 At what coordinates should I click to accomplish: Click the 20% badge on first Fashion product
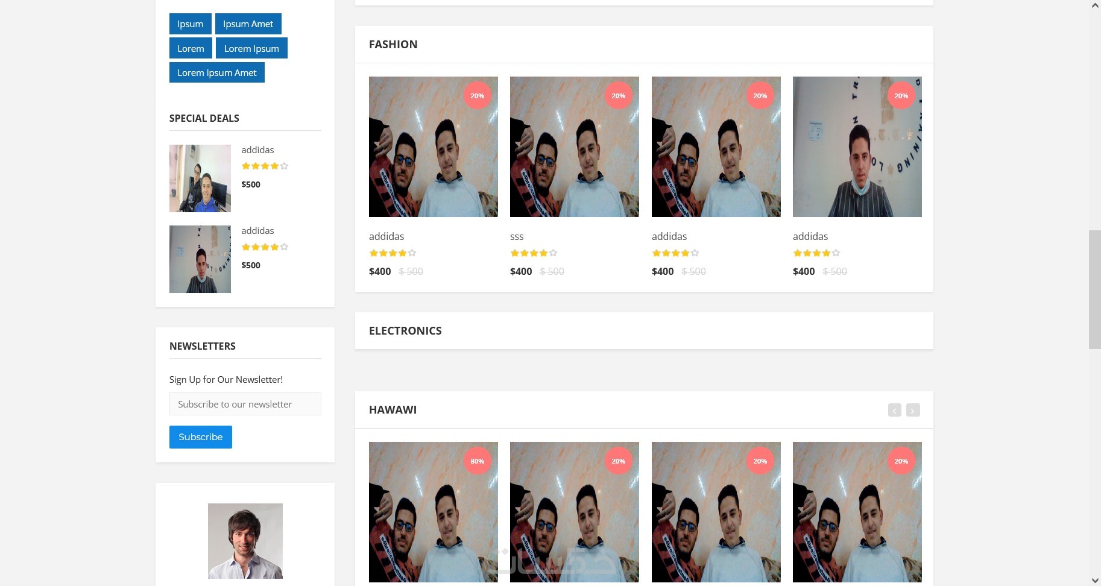click(x=477, y=96)
